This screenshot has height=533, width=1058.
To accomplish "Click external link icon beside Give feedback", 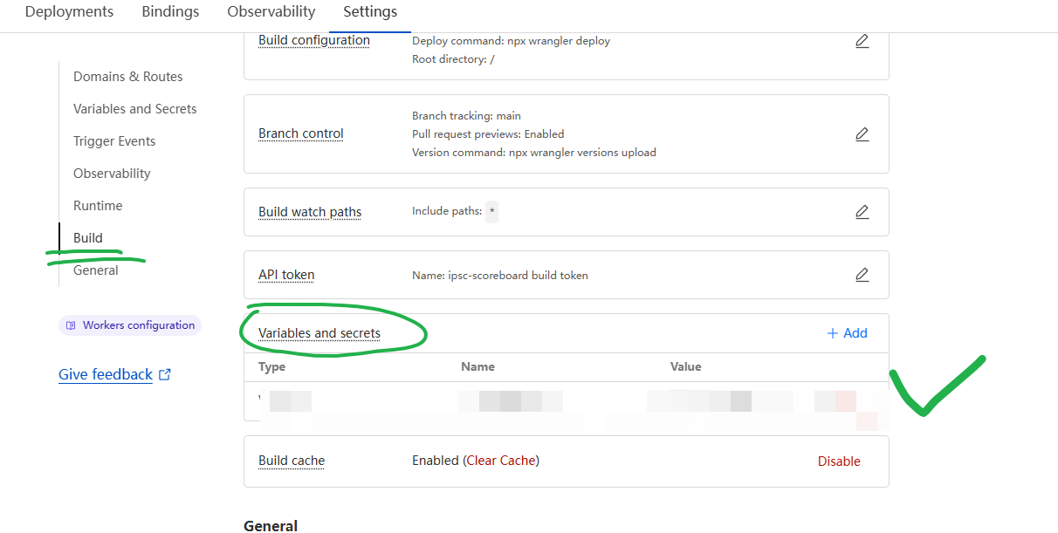I will pos(165,374).
